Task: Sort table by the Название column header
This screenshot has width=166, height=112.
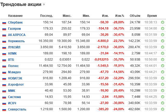Action: tap(15, 16)
